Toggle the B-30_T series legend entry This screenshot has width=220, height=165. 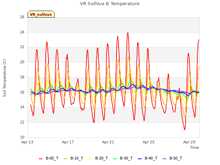click(x=123, y=158)
